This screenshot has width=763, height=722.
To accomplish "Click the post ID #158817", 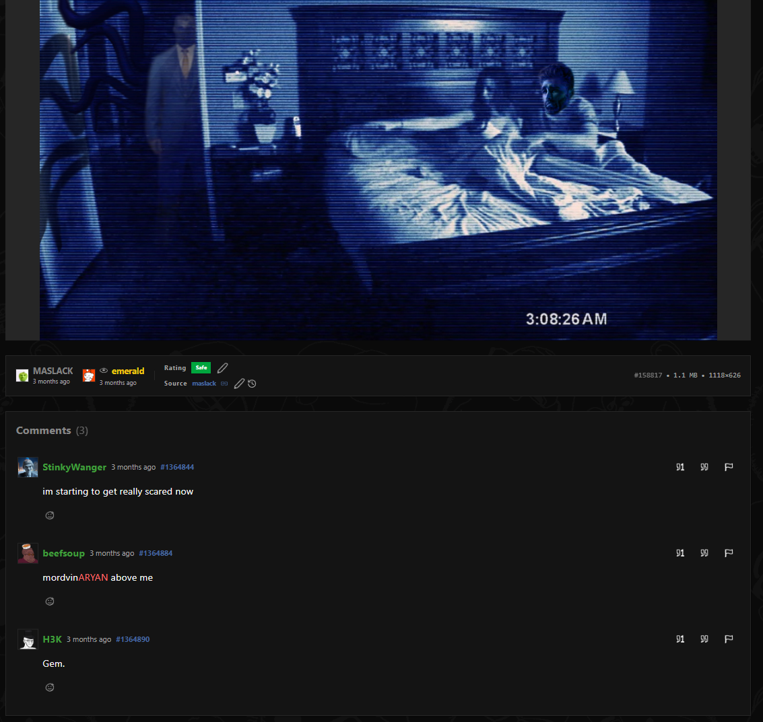I will pyautogui.click(x=648, y=375).
